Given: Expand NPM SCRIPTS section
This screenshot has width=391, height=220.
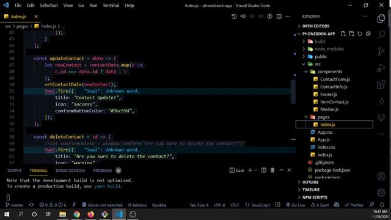Looking at the screenshot, I should click(x=315, y=197).
